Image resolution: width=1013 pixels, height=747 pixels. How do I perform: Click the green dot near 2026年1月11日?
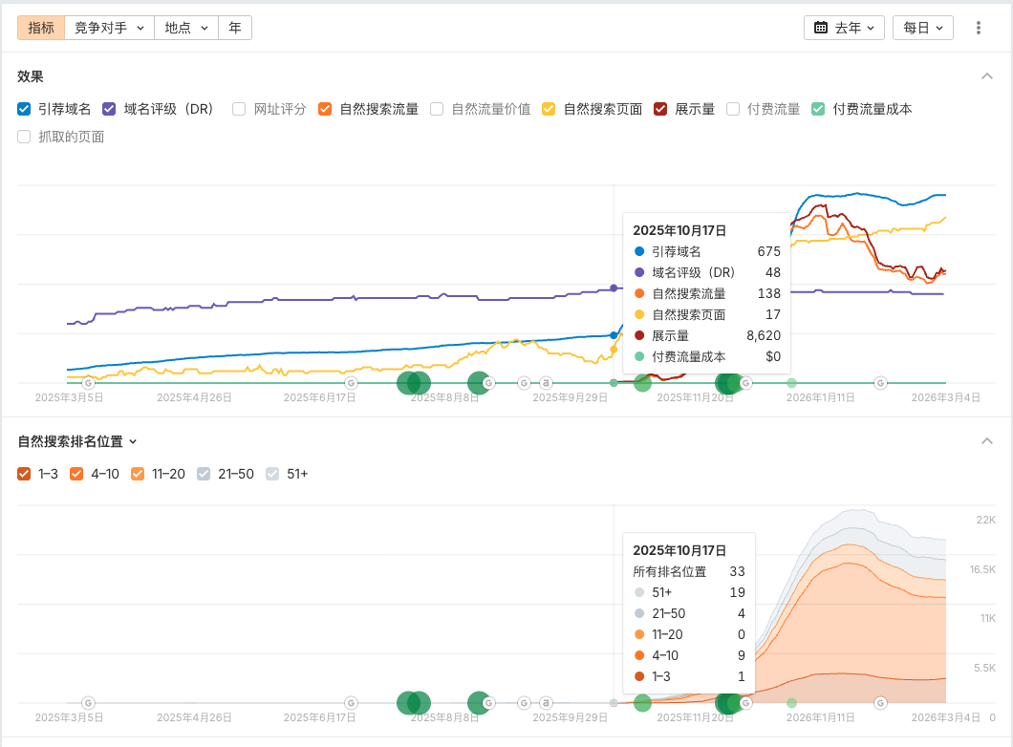pyautogui.click(x=791, y=382)
